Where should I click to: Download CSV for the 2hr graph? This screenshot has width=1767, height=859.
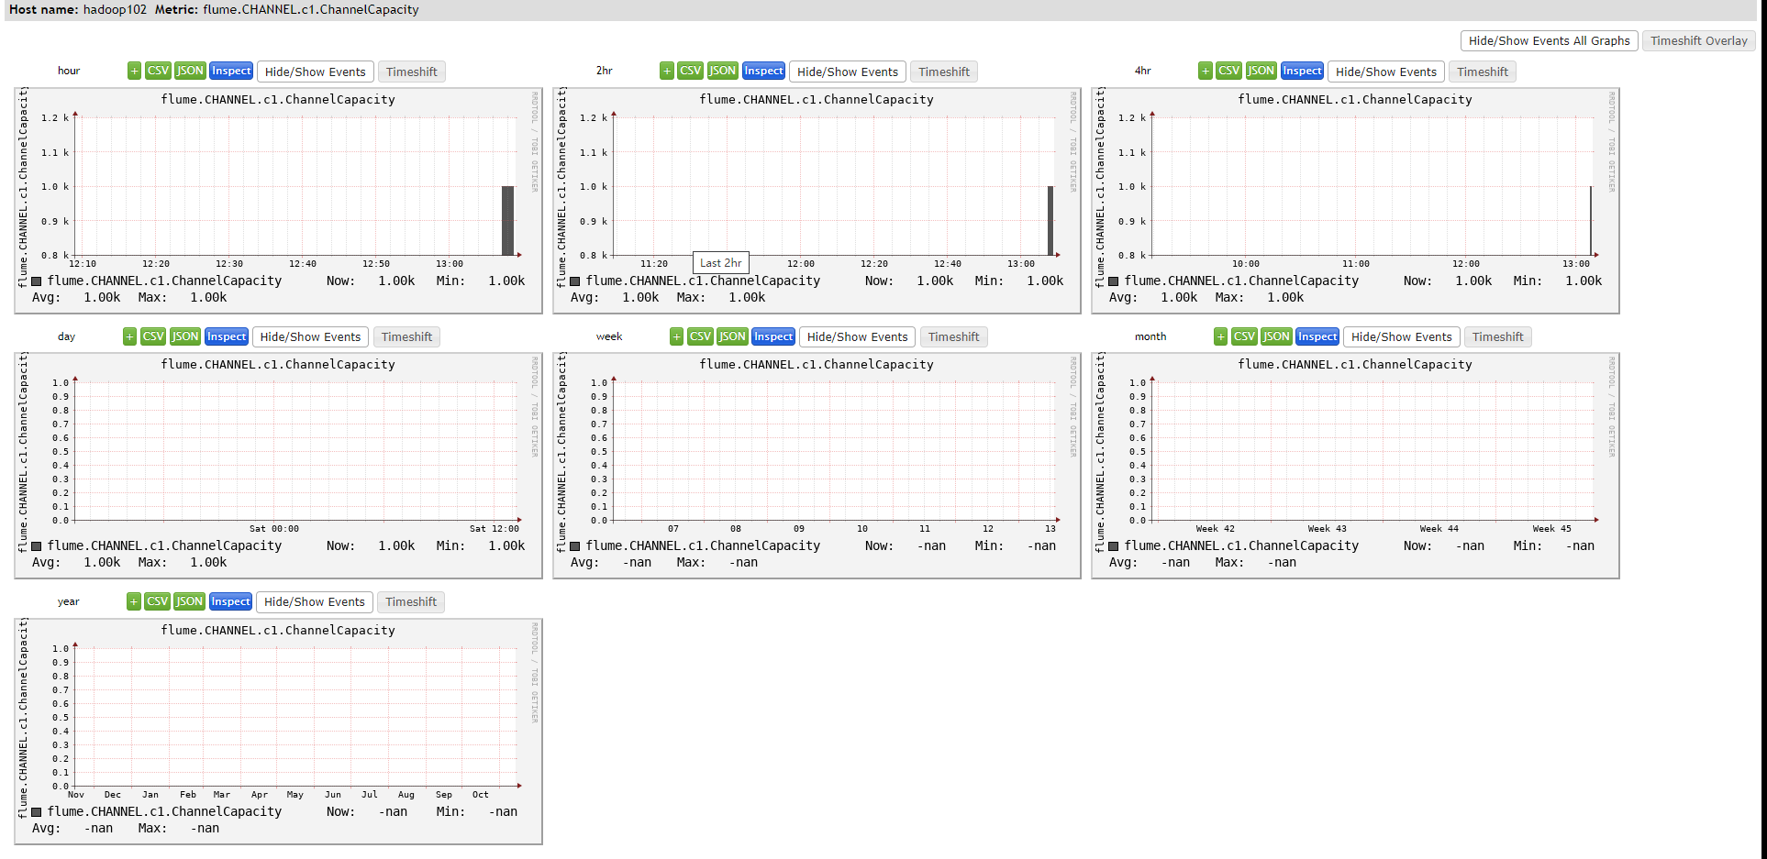click(691, 71)
